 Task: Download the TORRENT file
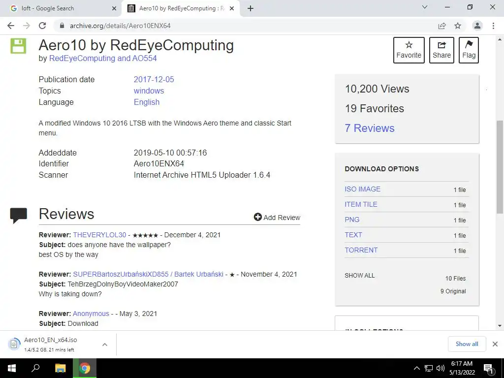[361, 250]
